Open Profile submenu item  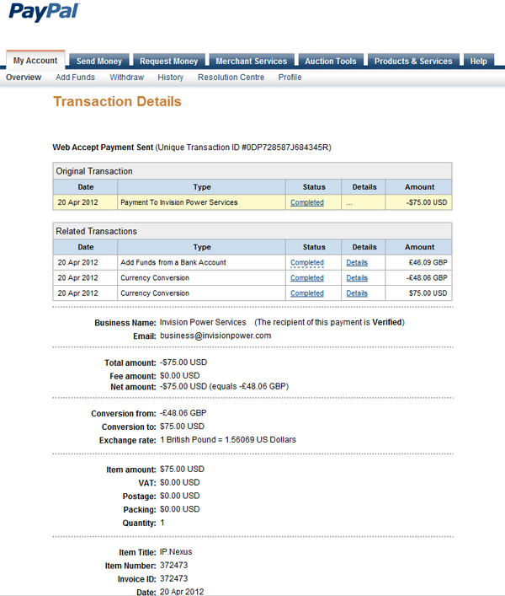[x=290, y=78]
